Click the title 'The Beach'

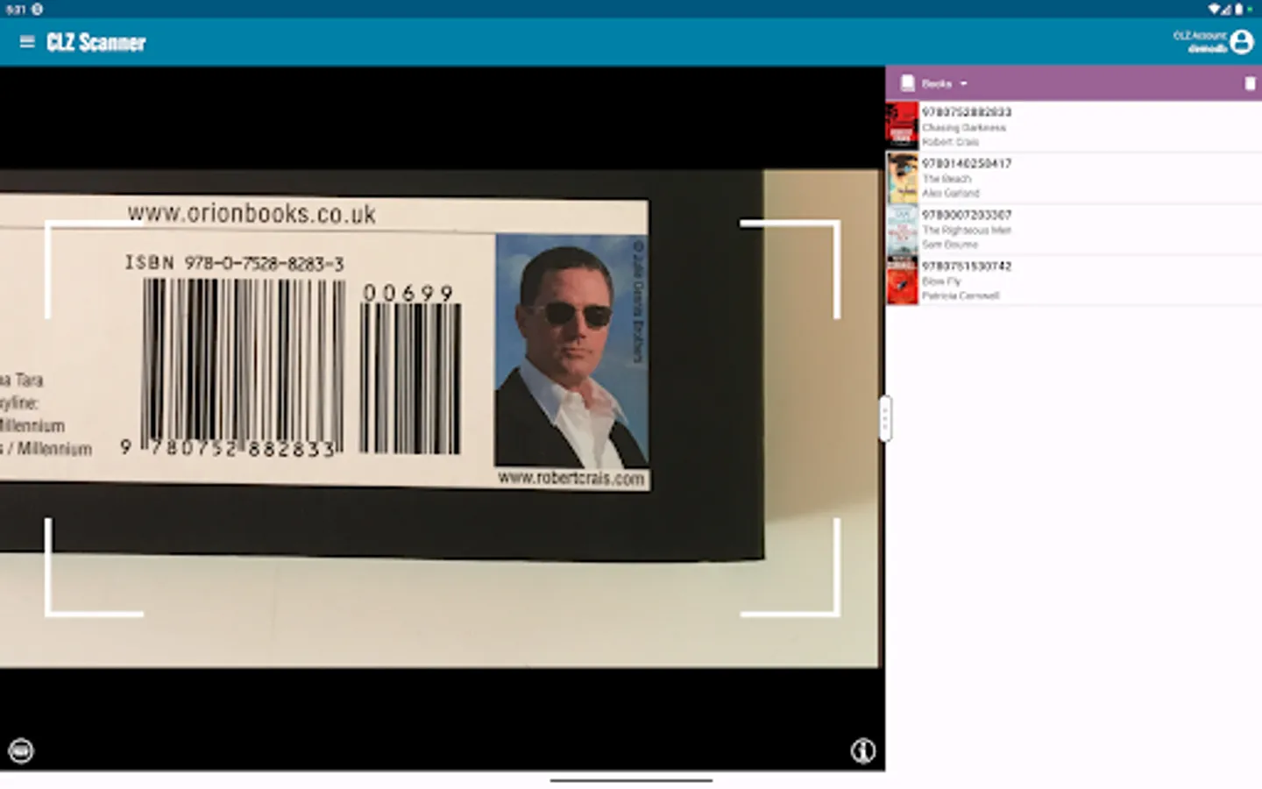tap(946, 179)
